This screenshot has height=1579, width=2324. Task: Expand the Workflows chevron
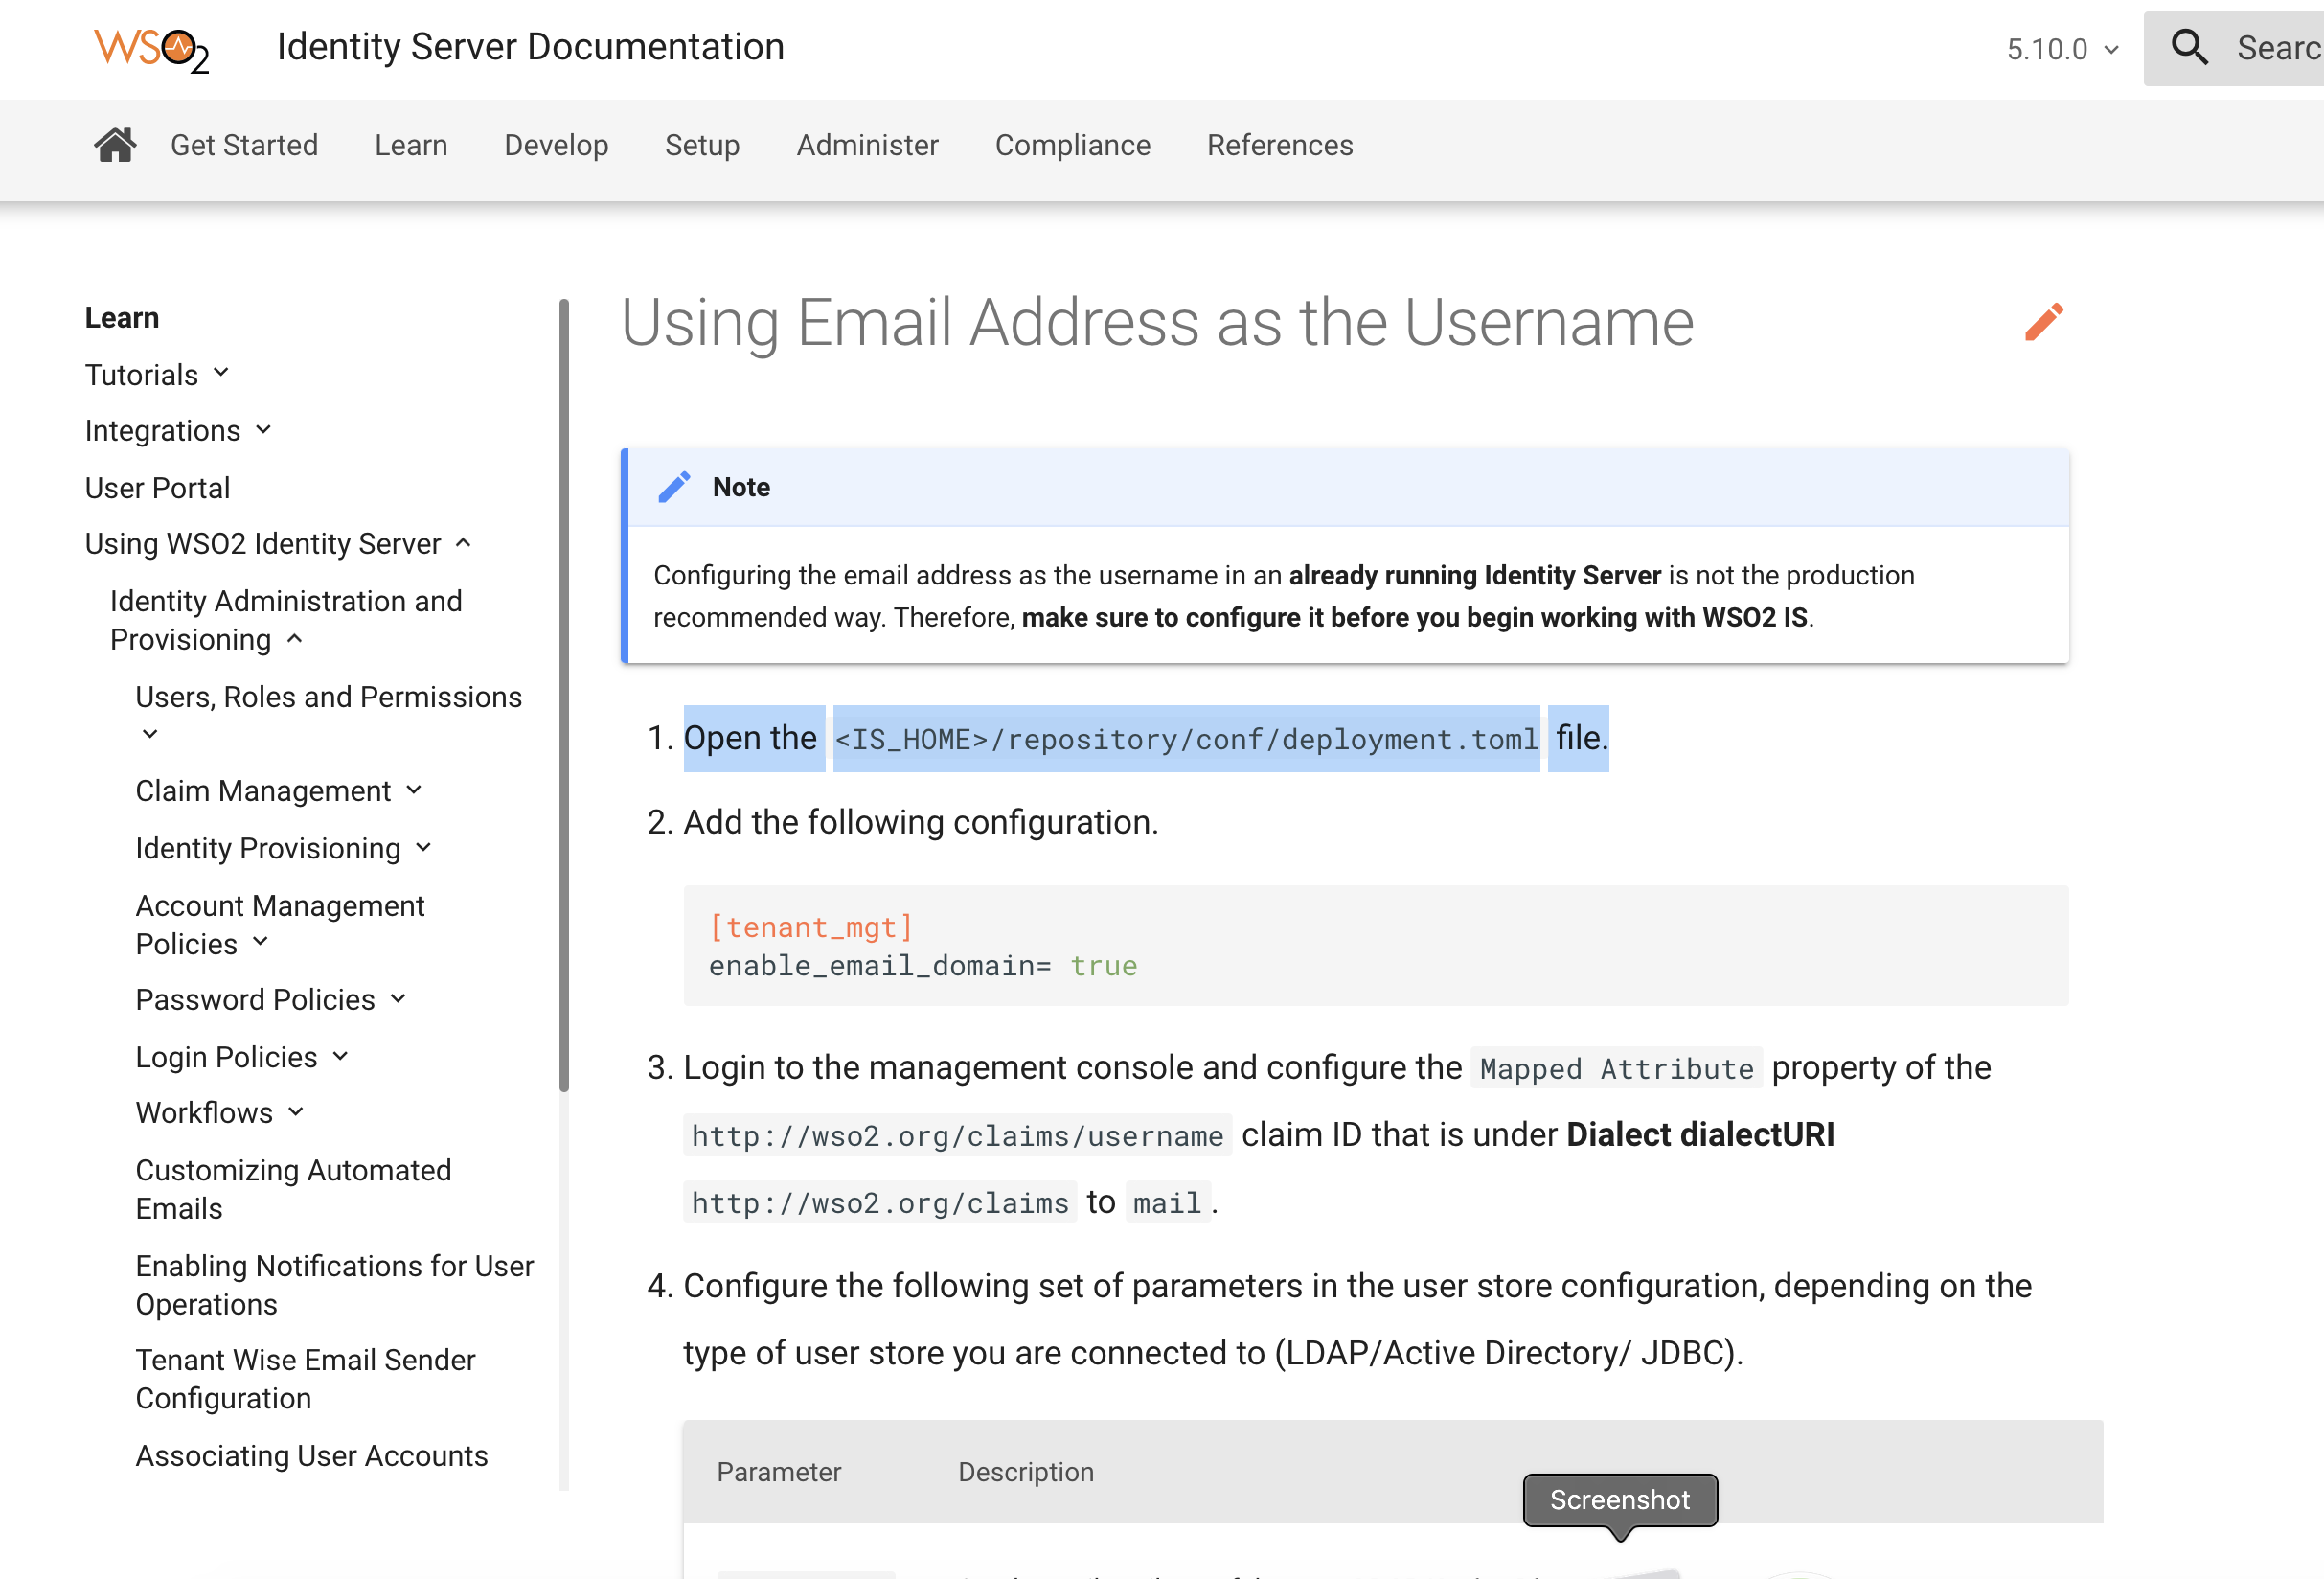(295, 1111)
